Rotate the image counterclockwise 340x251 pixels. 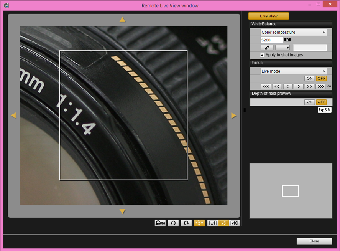tap(173, 223)
